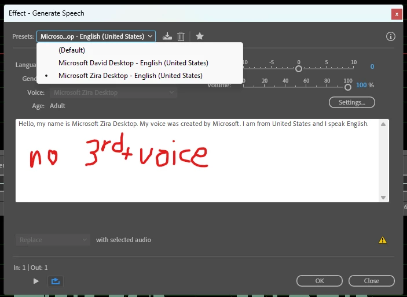Open the Replace mode dropdown

point(53,240)
